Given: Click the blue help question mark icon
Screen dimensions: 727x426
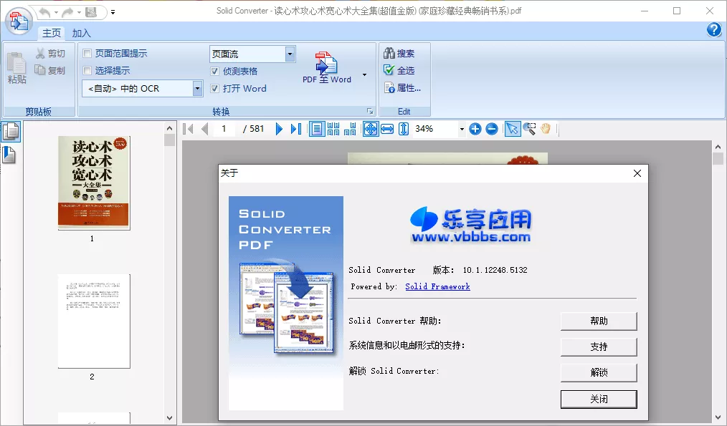Looking at the screenshot, I should 713,30.
